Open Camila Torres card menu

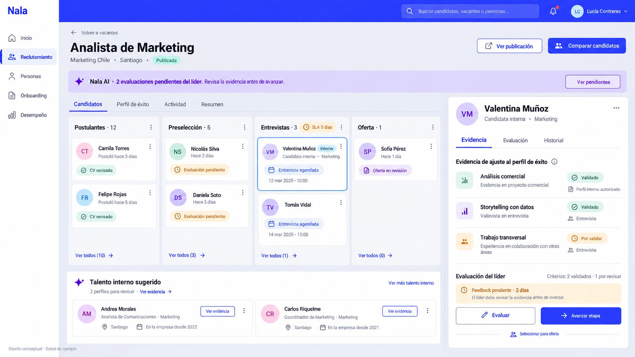[x=150, y=146]
